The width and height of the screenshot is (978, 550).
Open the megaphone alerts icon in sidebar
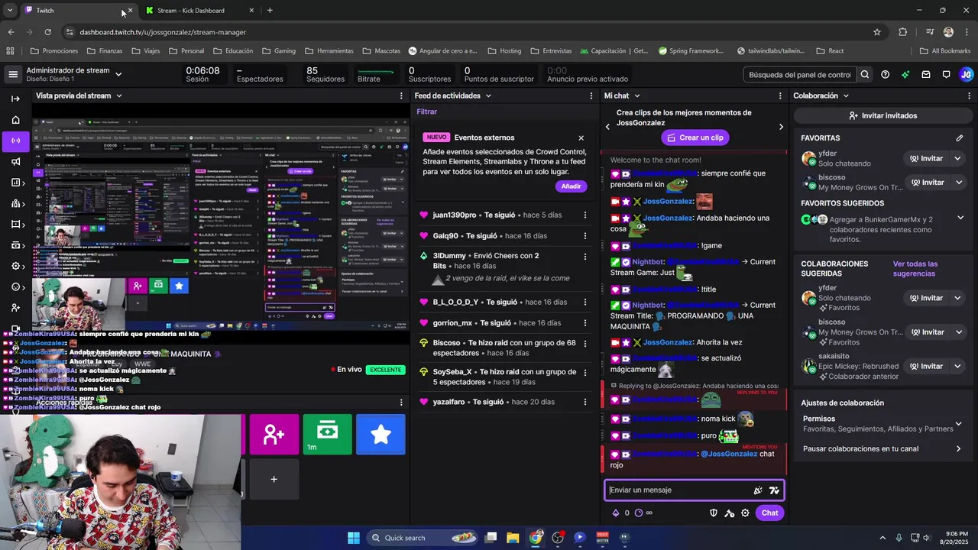[15, 162]
